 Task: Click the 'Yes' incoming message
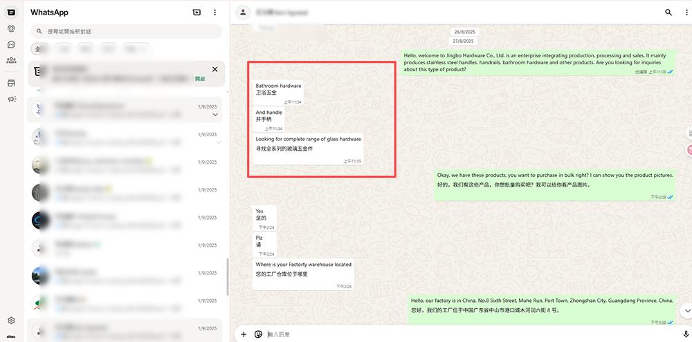tap(264, 218)
